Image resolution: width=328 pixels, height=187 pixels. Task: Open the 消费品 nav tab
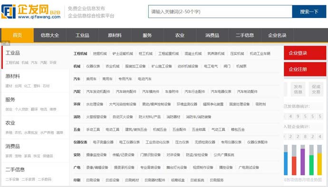pos(212,35)
